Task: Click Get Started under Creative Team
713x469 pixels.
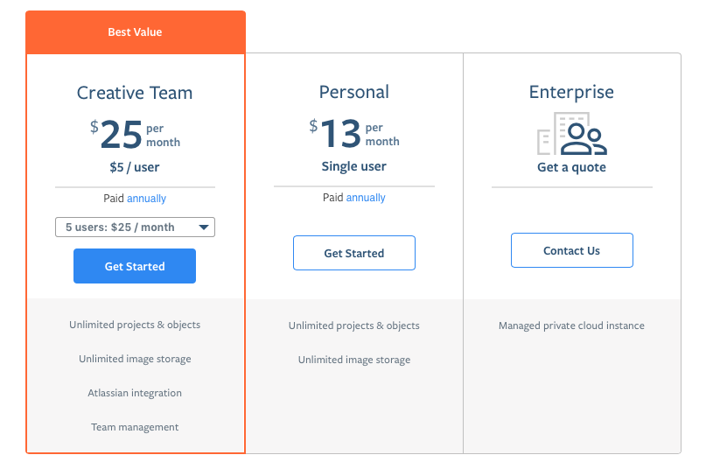Action: pyautogui.click(x=135, y=267)
